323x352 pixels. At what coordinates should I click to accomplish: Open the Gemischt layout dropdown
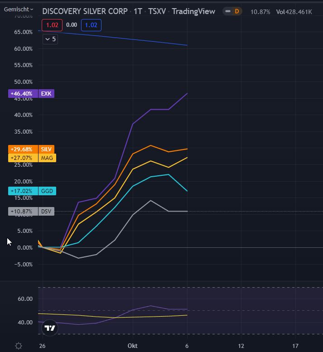19,9
